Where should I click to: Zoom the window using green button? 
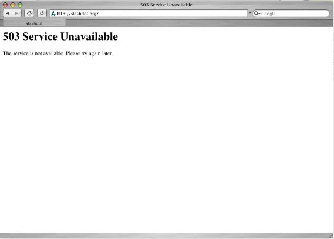(20, 5)
